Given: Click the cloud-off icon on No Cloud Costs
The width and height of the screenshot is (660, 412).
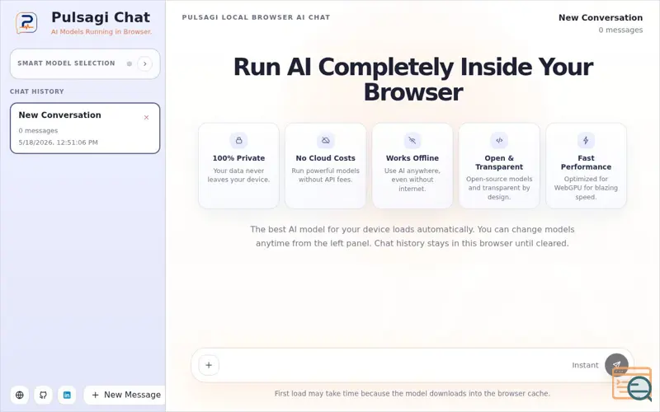Looking at the screenshot, I should coord(325,140).
